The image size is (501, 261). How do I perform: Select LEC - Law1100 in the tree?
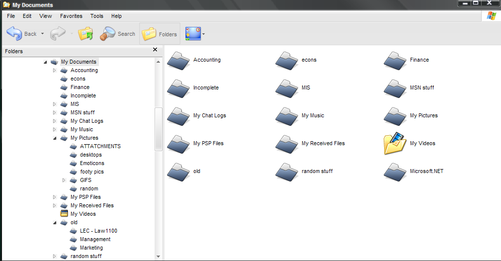coord(98,231)
